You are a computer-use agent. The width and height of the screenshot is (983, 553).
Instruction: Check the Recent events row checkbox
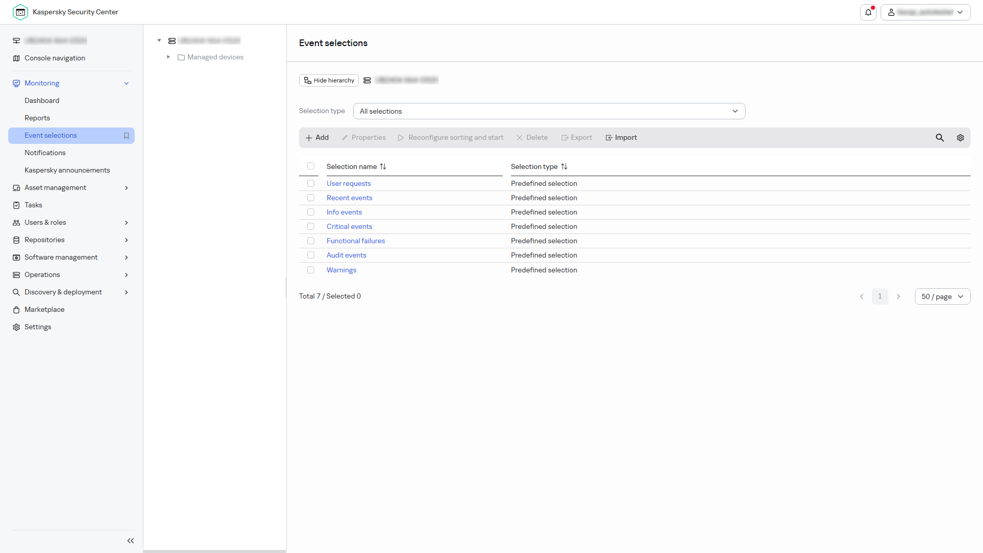click(311, 198)
